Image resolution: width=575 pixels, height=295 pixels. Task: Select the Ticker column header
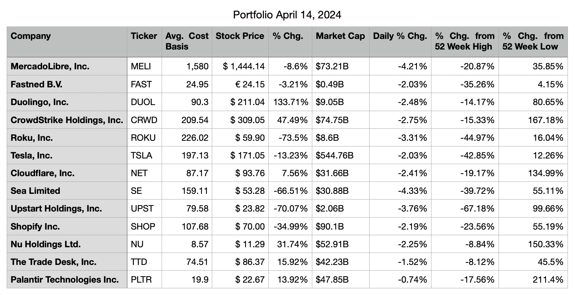point(144,36)
